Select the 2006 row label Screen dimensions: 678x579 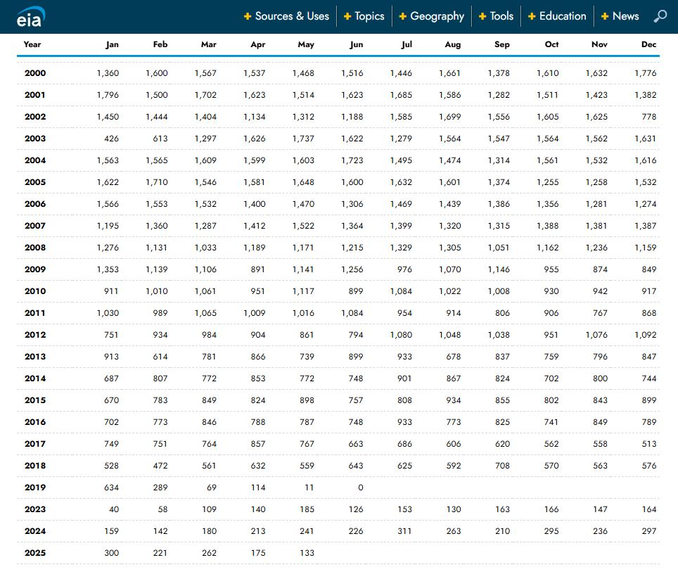pos(35,204)
